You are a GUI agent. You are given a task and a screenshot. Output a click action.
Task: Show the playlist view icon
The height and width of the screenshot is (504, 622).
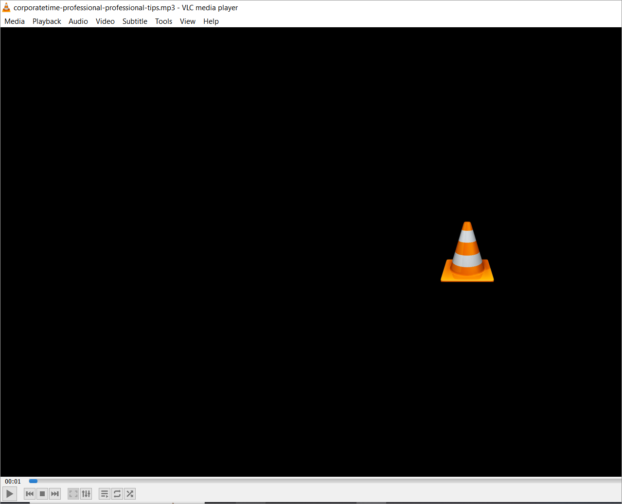105,494
